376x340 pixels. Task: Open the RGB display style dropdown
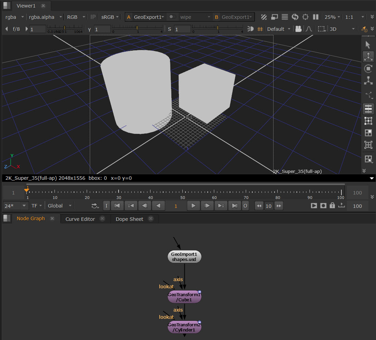pos(76,17)
